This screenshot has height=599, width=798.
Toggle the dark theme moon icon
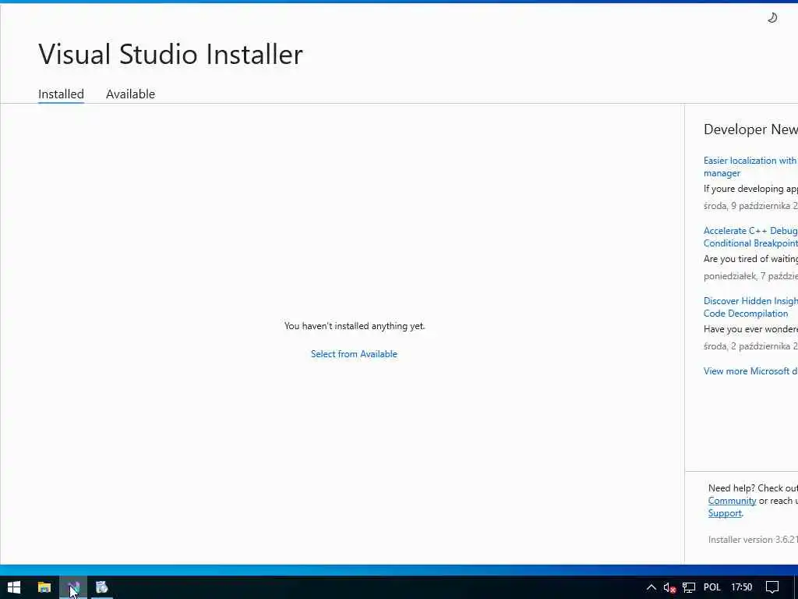point(772,18)
